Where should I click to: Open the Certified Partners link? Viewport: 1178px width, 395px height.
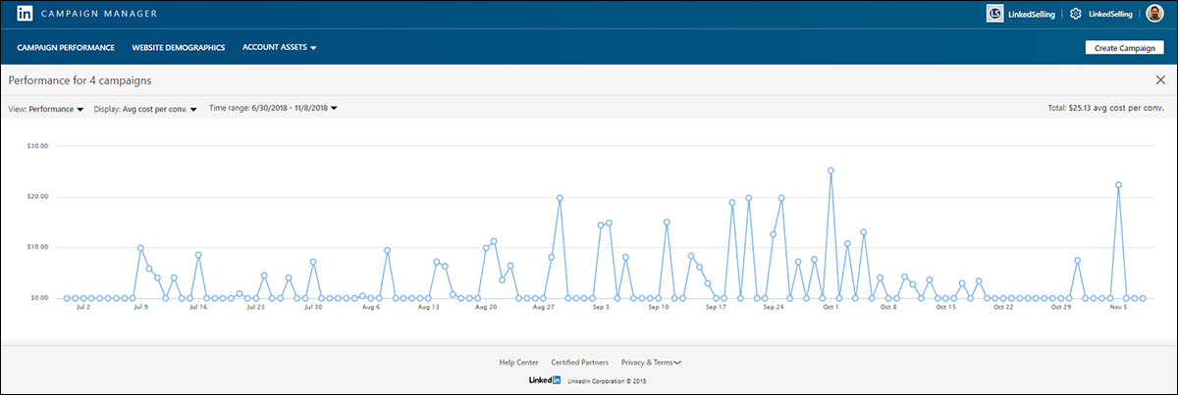pyautogui.click(x=579, y=363)
